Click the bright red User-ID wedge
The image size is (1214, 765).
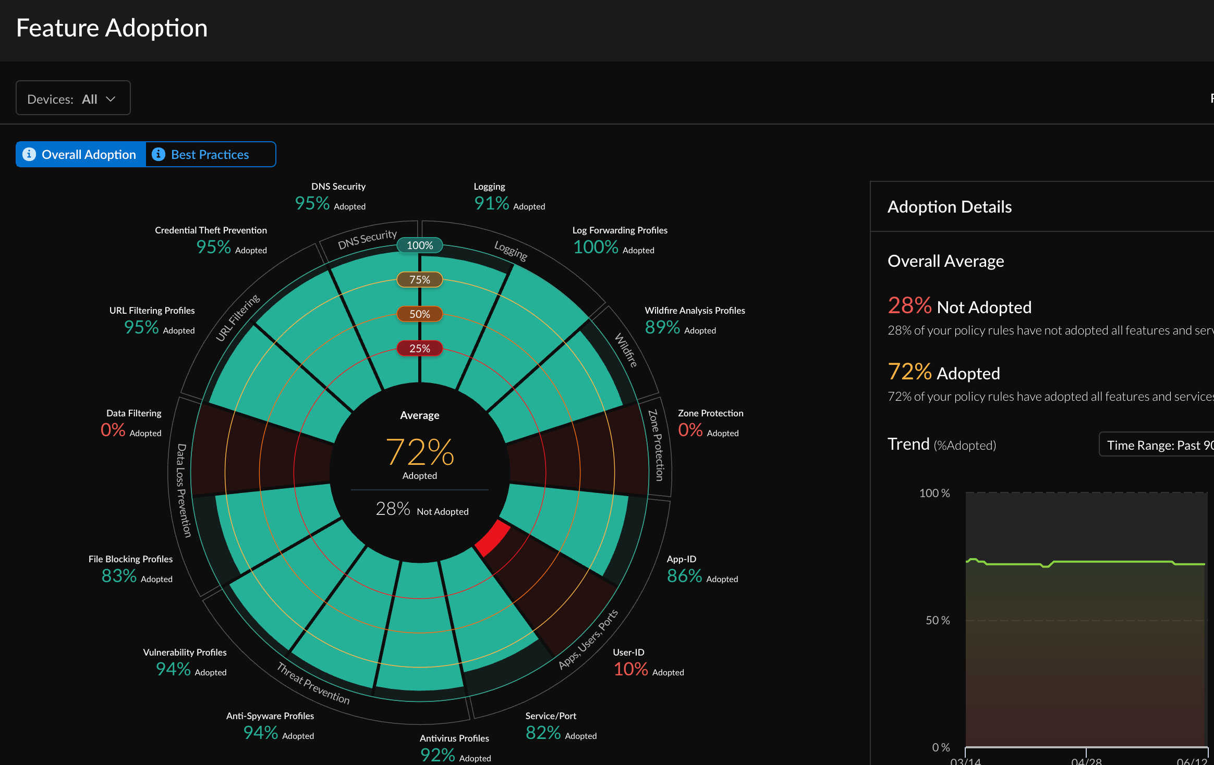pos(493,538)
